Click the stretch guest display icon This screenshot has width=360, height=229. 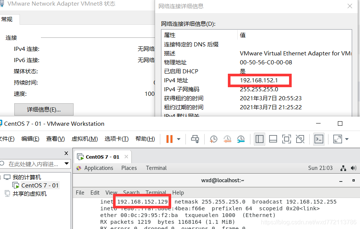click(x=337, y=139)
